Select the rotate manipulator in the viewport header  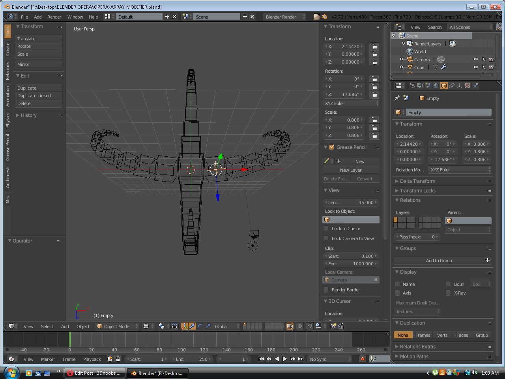(200, 326)
